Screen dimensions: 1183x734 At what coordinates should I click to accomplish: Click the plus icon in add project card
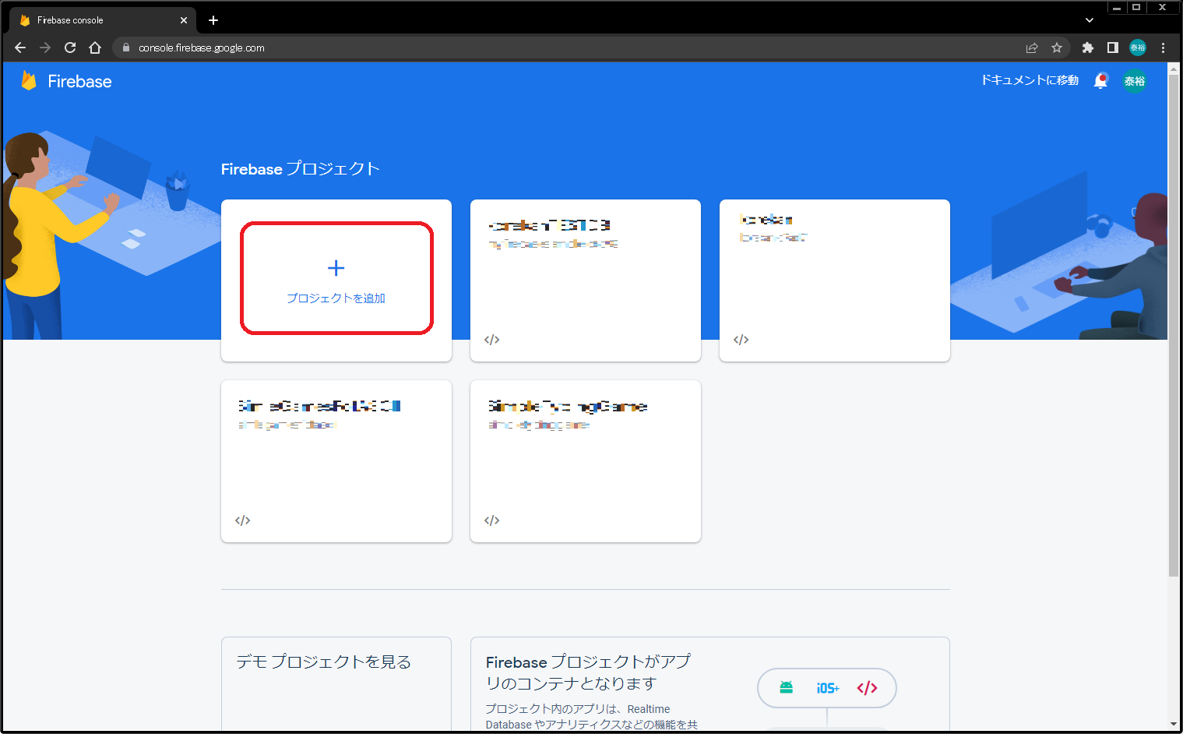point(336,268)
